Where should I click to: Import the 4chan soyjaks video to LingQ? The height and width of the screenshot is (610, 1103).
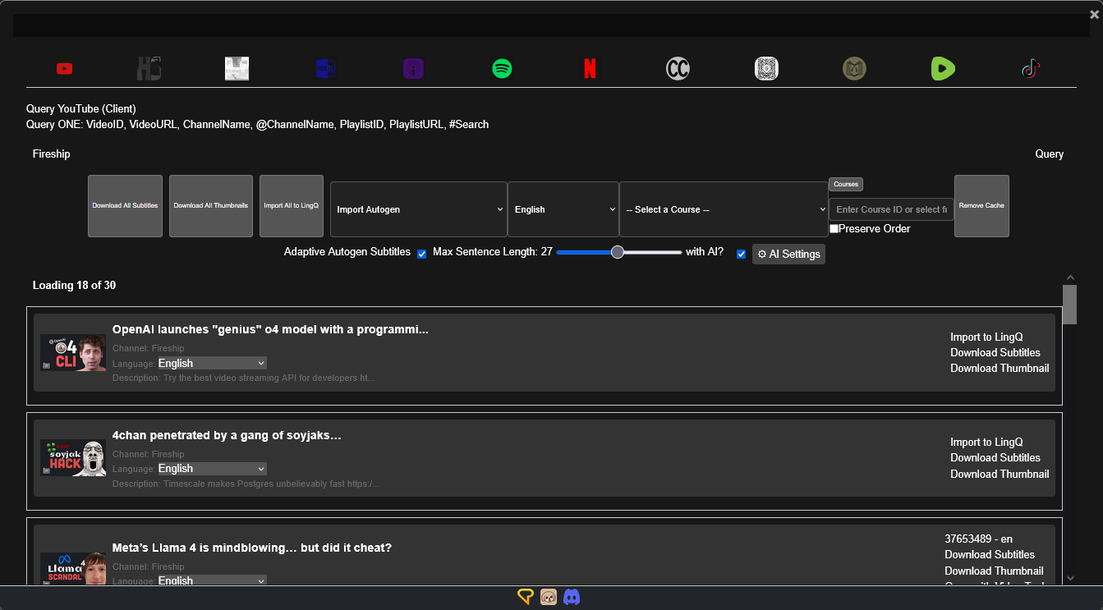[x=986, y=442]
